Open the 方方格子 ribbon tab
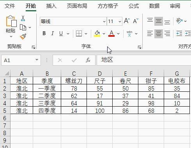The width and height of the screenshot is (191, 148). tap(108, 6)
